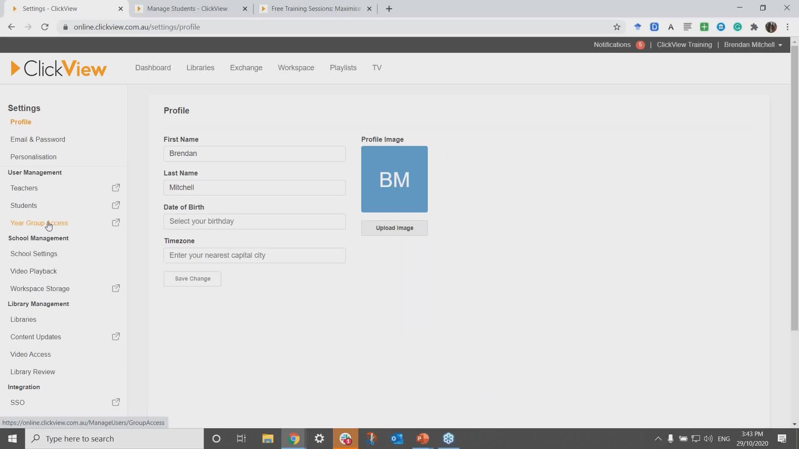799x449 pixels.
Task: Open File Explorer from the taskbar
Action: (x=268, y=439)
